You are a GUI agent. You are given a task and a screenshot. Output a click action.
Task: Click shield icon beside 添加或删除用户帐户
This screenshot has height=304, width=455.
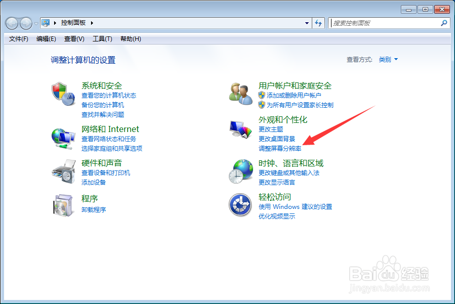262,95
